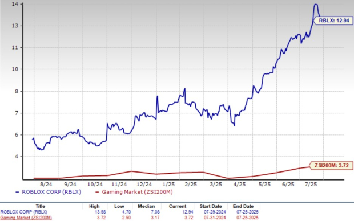Click the ZSI200M: 3.72 value callout

(x=331, y=166)
